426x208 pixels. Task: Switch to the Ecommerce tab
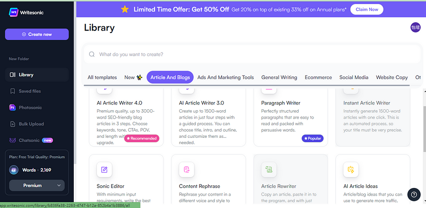pyautogui.click(x=318, y=77)
